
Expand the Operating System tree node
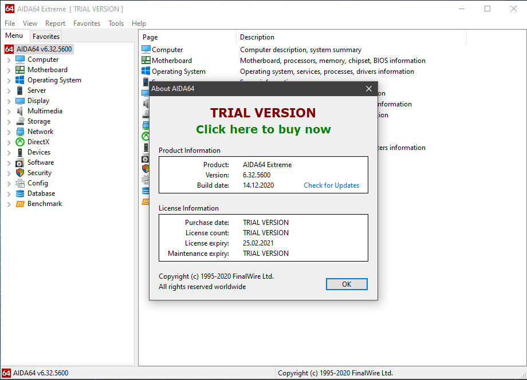9,81
